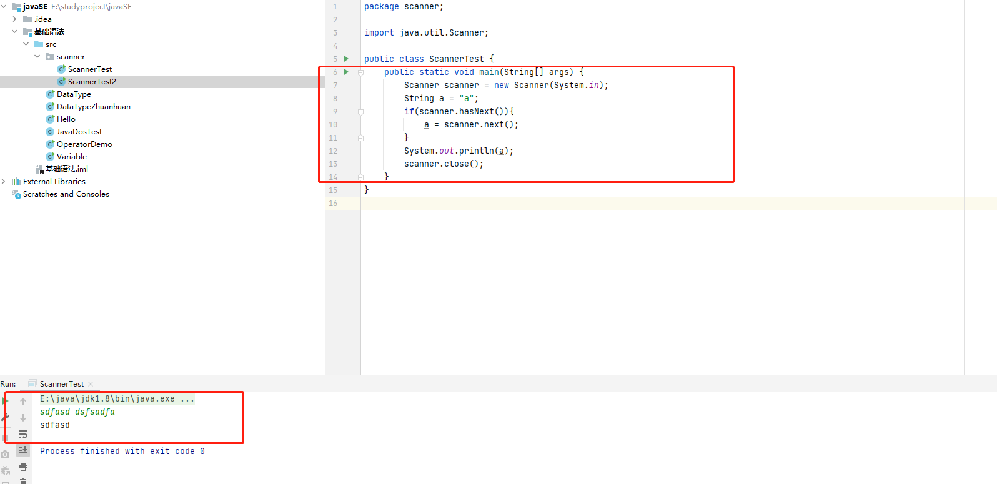The height and width of the screenshot is (484, 997).
Task: Fold the if block end marker at line 11
Action: coord(361,138)
